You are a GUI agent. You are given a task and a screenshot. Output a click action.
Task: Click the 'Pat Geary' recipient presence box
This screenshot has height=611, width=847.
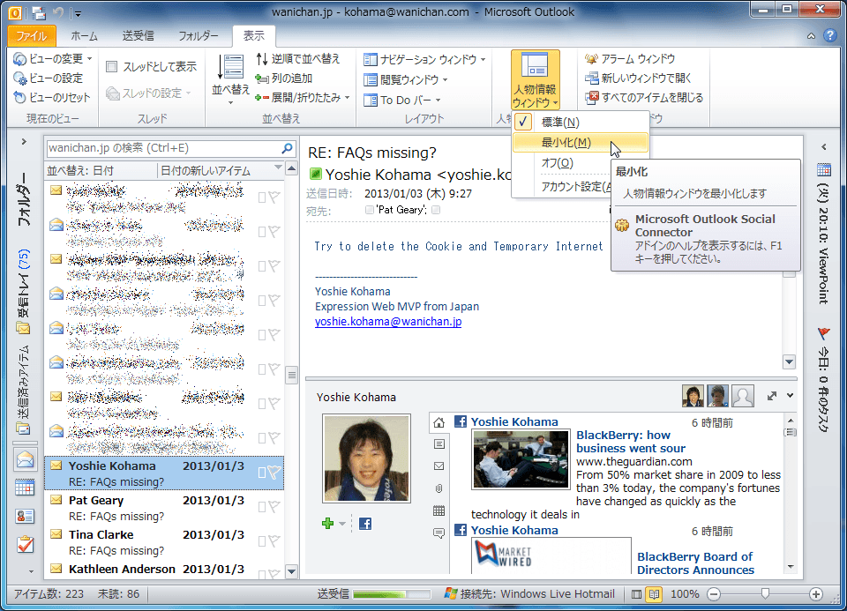tap(369, 210)
